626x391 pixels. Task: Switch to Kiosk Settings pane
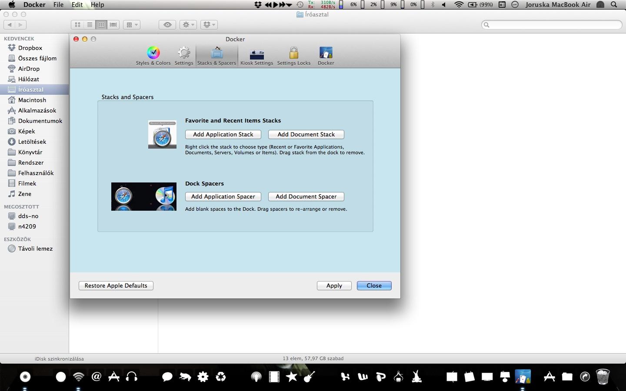point(256,56)
